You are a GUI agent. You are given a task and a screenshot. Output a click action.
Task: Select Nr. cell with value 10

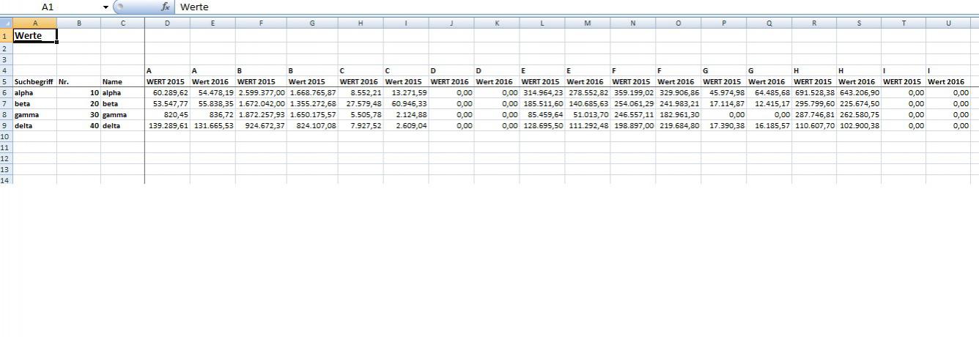point(78,93)
